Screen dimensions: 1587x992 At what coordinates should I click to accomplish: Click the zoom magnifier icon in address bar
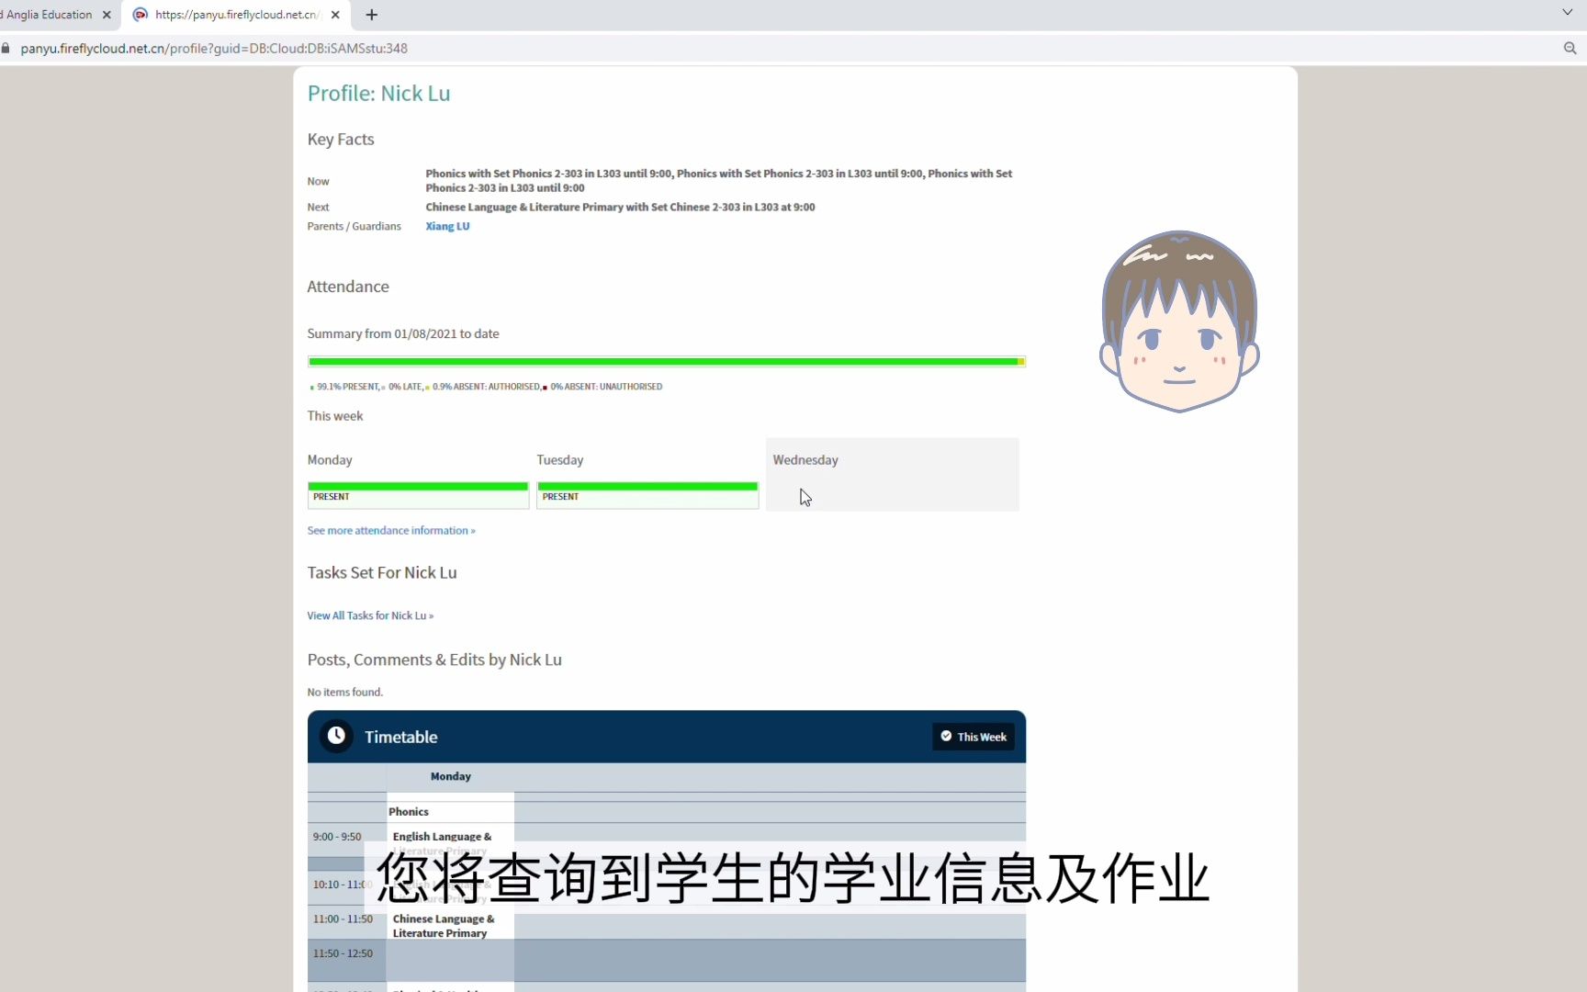click(x=1570, y=48)
